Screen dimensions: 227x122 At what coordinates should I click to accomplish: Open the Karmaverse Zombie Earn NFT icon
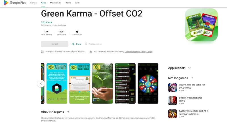pyautogui.click(x=173, y=114)
